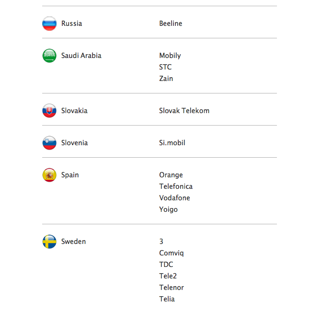Image resolution: width=321 pixels, height=312 pixels.
Task: Click Vodafone under Spain
Action: (x=174, y=198)
